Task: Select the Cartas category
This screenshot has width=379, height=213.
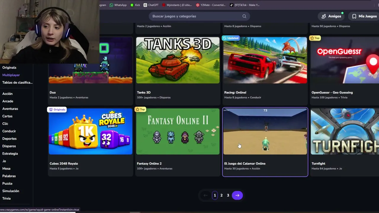Action: 7,116
